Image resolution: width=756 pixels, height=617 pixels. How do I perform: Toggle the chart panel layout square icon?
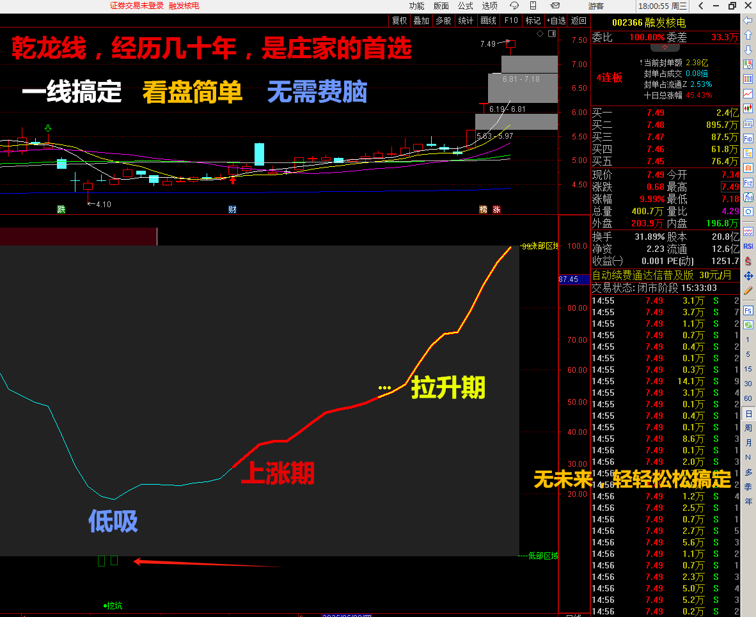pyautogui.click(x=552, y=33)
